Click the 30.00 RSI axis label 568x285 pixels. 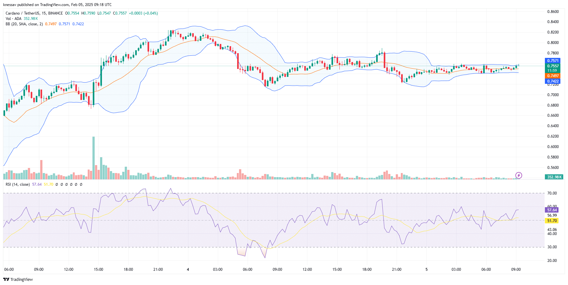pyautogui.click(x=552, y=247)
